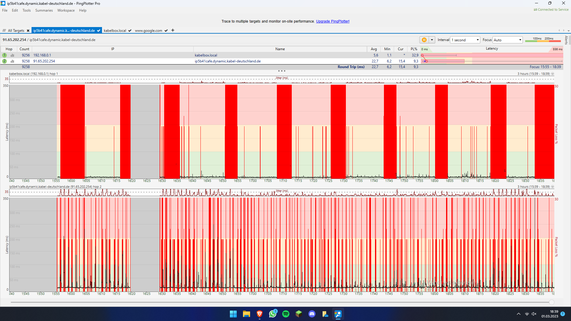
Task: Open the Workspace menu
Action: (66, 10)
